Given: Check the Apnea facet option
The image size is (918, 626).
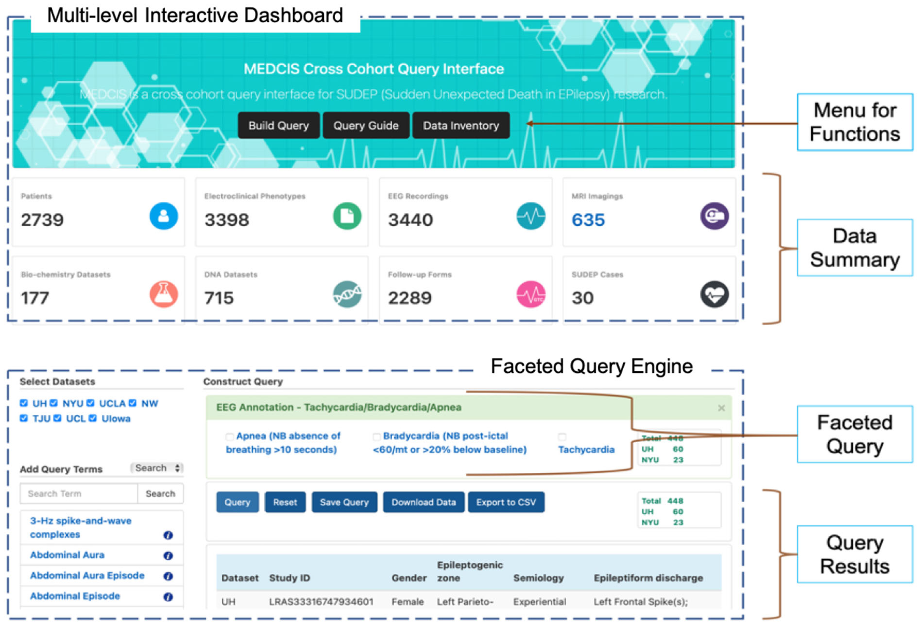Looking at the screenshot, I should (229, 436).
